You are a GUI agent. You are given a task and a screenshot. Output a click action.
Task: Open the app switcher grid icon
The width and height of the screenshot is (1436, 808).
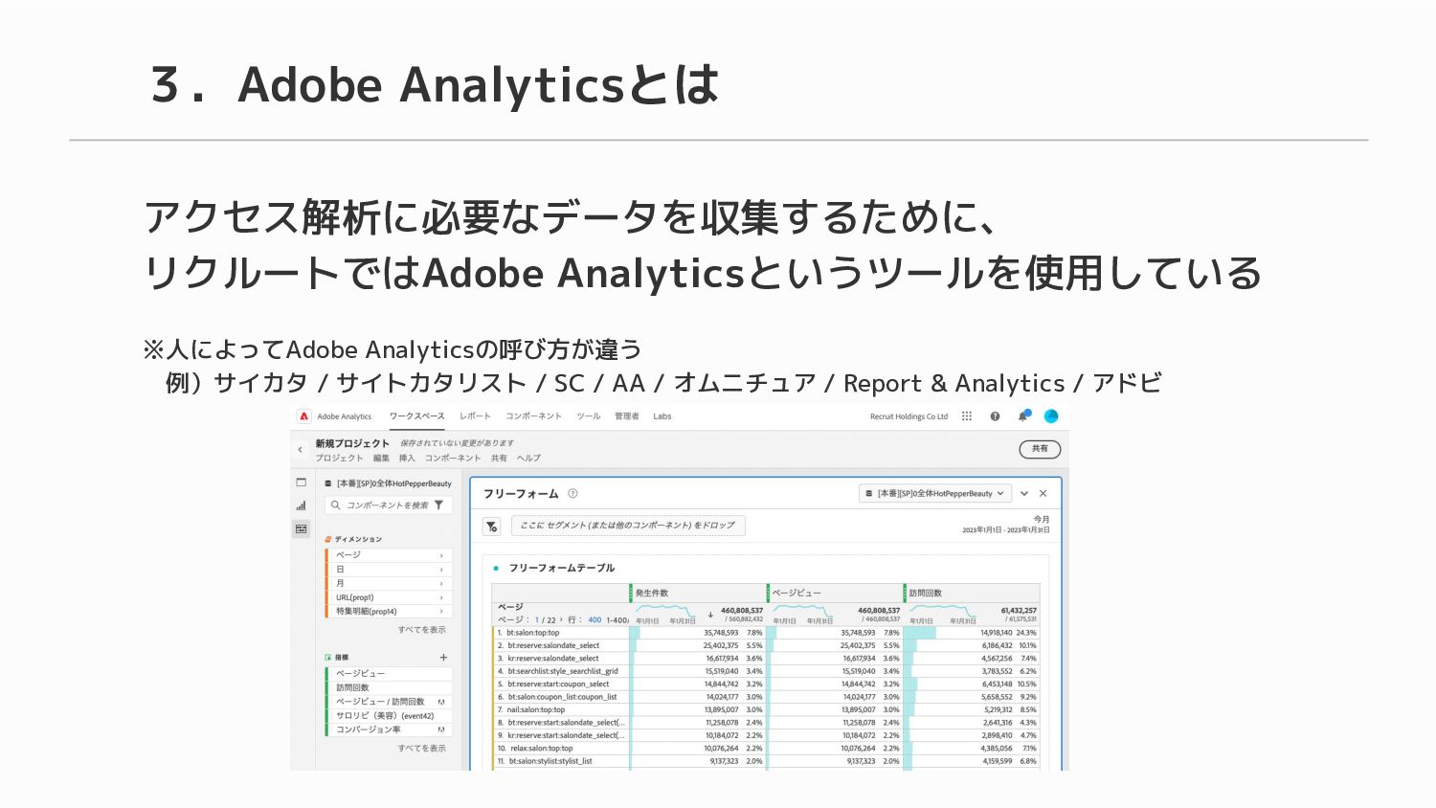coord(967,416)
